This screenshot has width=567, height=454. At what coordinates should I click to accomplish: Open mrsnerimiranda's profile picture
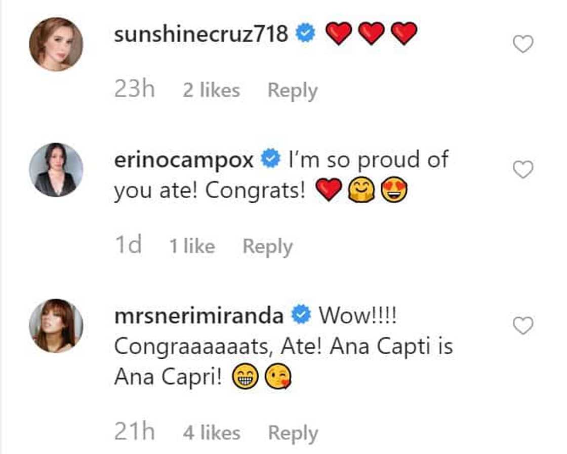(56, 325)
